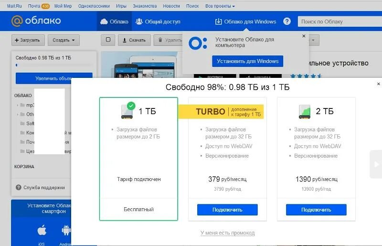Image resolution: width=382 pixels, height=246 pixels.
Task: Switch to the Облако tab
Action: [x=114, y=21]
